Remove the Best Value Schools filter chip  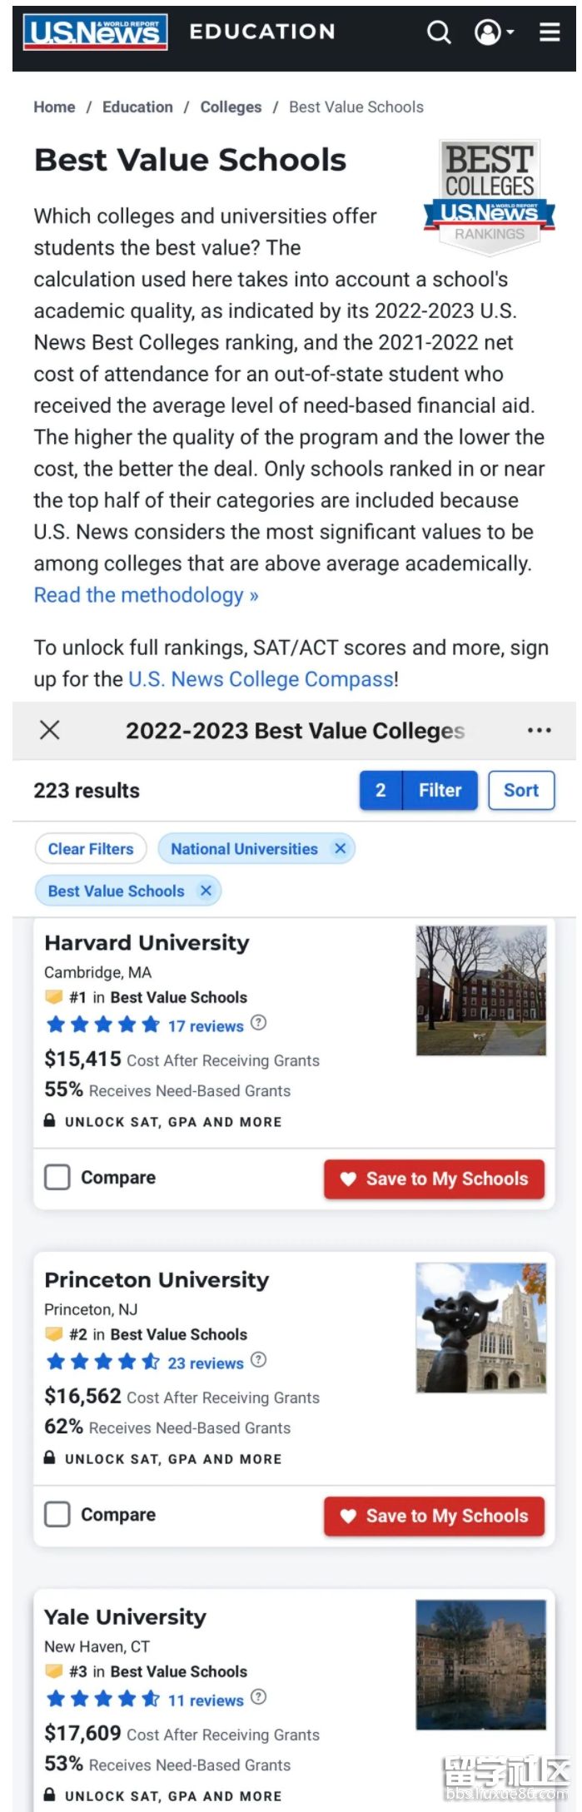206,891
